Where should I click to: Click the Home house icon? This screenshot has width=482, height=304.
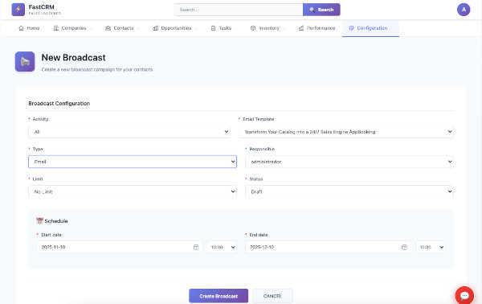(21, 28)
